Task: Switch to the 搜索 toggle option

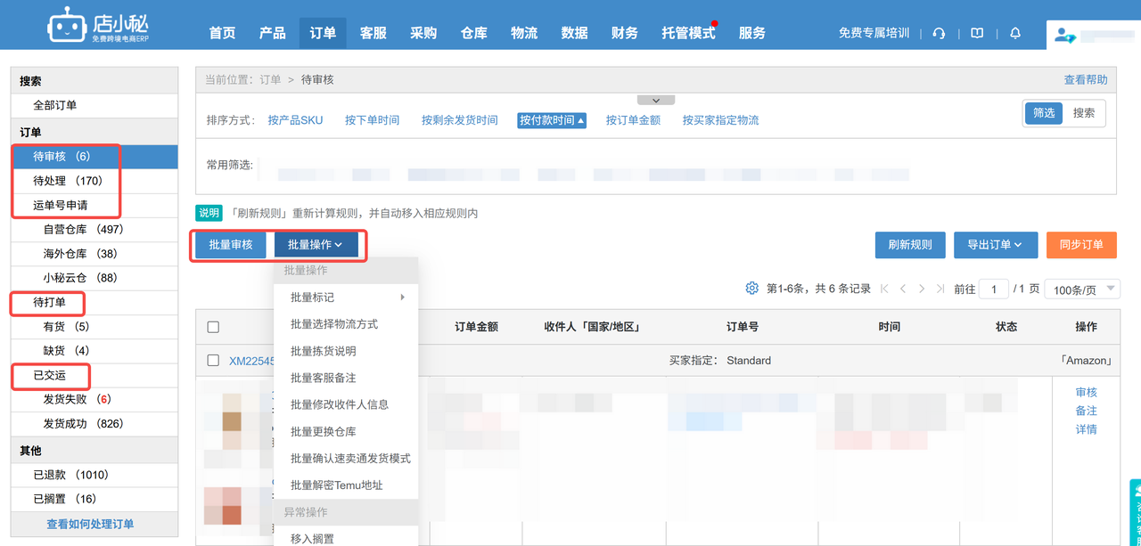Action: point(1084,113)
